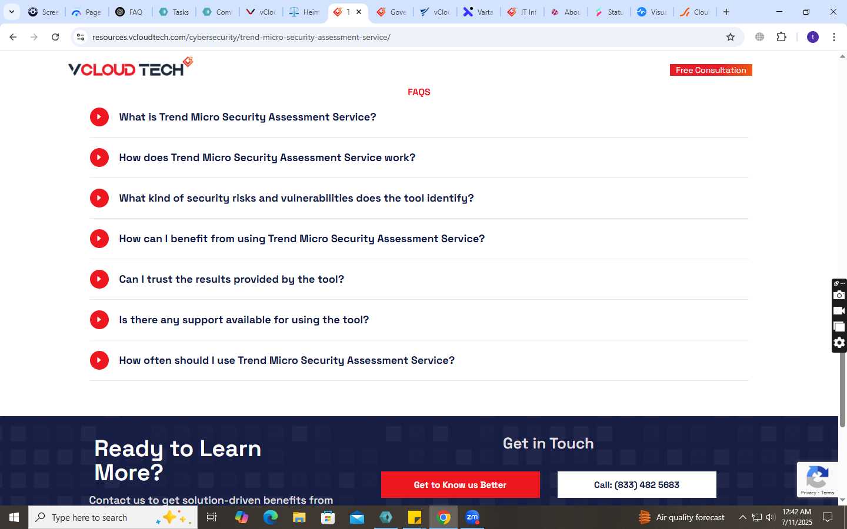Expand the 'How often should I use' question arrow
This screenshot has height=529, width=847.
pos(99,360)
